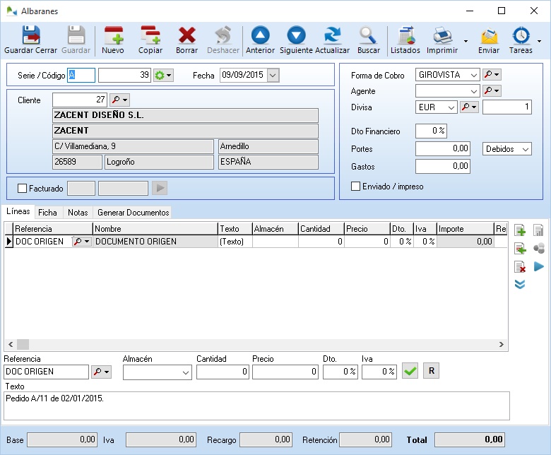Image resolution: width=551 pixels, height=455 pixels.
Task: Open the Fecha date picker dropdown
Action: click(273, 75)
